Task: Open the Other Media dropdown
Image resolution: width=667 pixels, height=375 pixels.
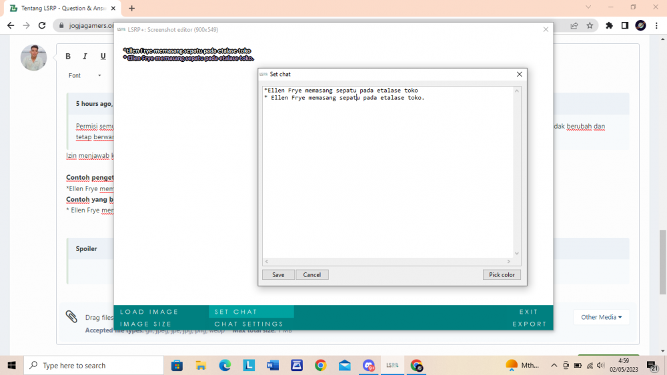Action: click(601, 317)
